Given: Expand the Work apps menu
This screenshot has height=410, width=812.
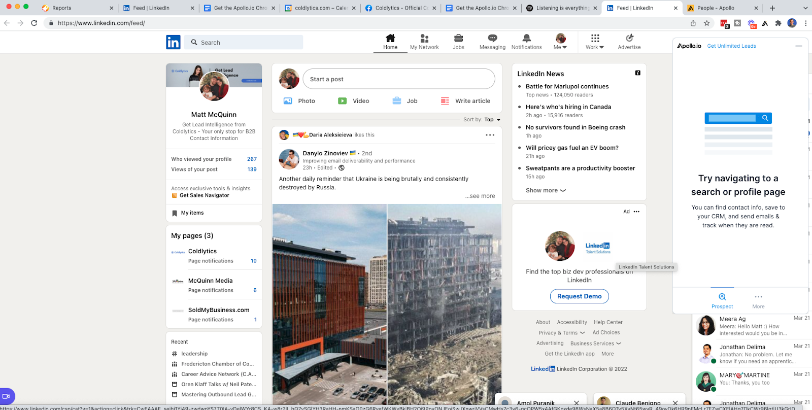Looking at the screenshot, I should [x=595, y=42].
